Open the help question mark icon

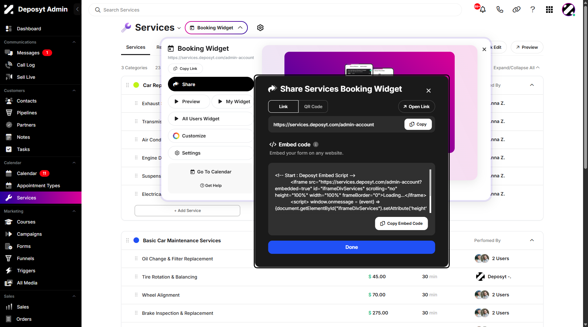[533, 10]
